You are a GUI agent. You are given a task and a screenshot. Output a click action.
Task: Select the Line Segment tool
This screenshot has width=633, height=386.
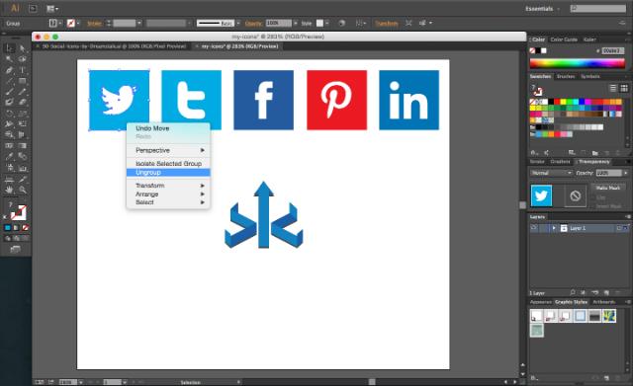[9, 81]
